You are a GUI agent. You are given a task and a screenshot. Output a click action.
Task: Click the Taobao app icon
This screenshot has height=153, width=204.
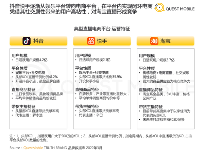[154, 41]
